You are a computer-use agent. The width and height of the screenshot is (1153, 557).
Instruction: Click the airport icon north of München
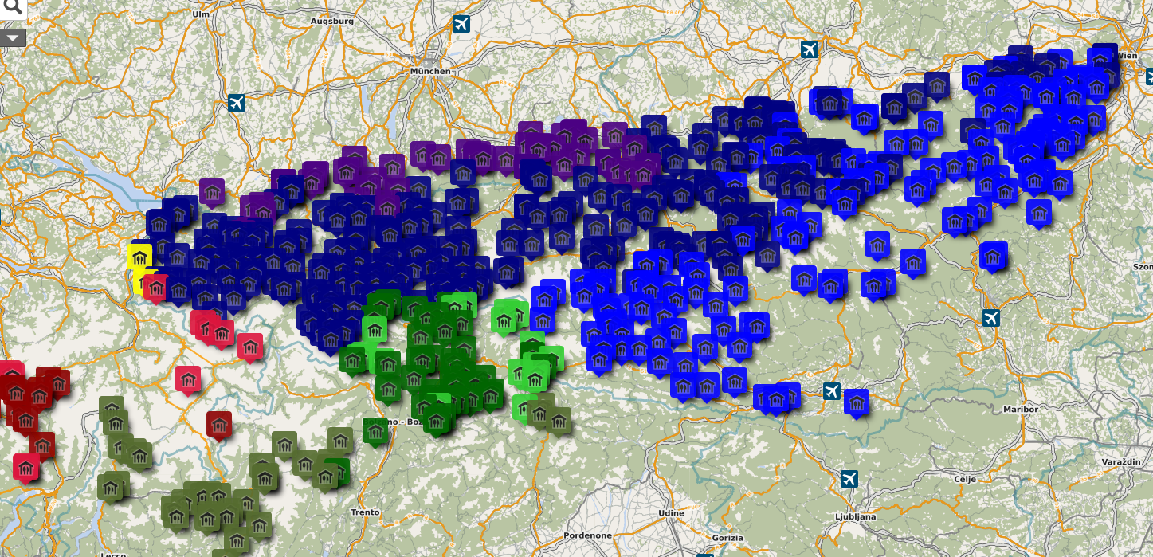(461, 24)
